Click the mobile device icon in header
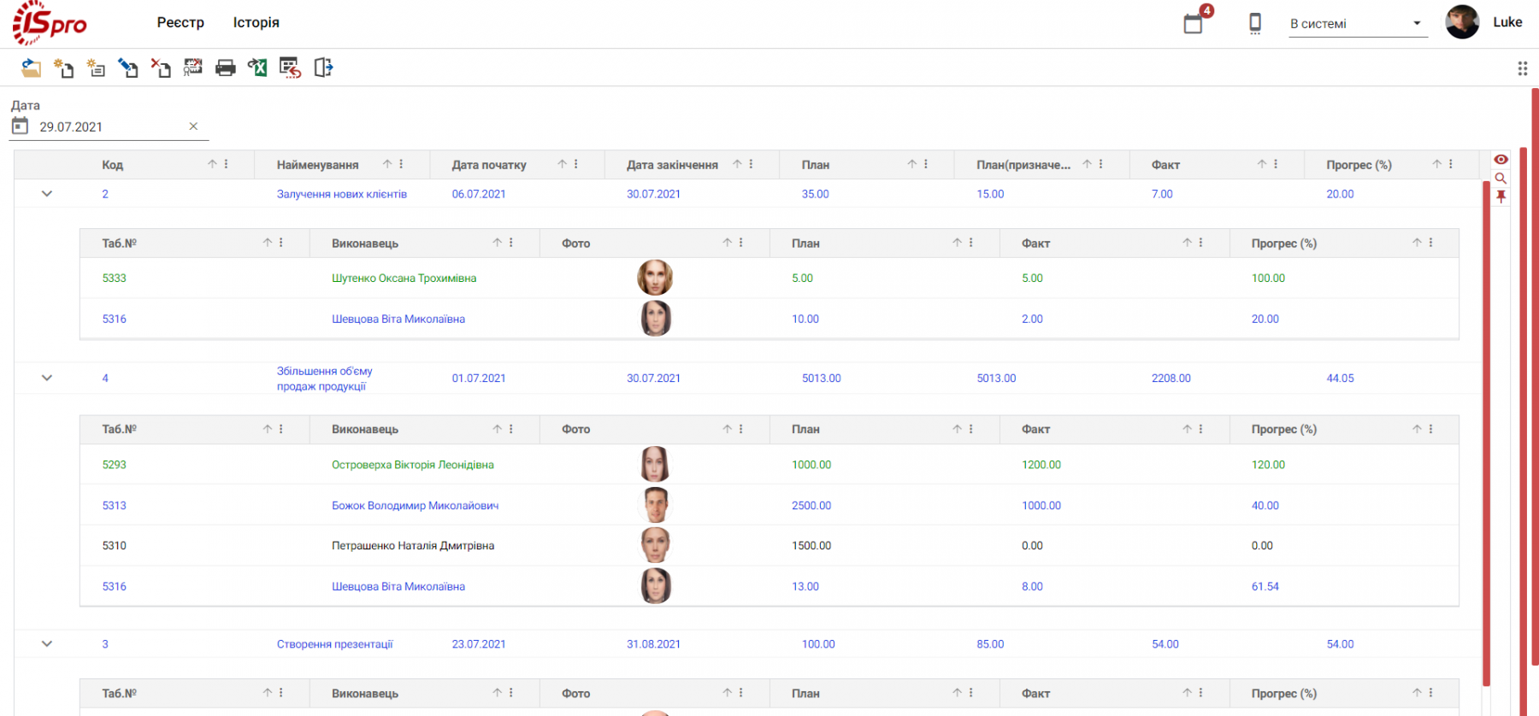 click(1255, 23)
